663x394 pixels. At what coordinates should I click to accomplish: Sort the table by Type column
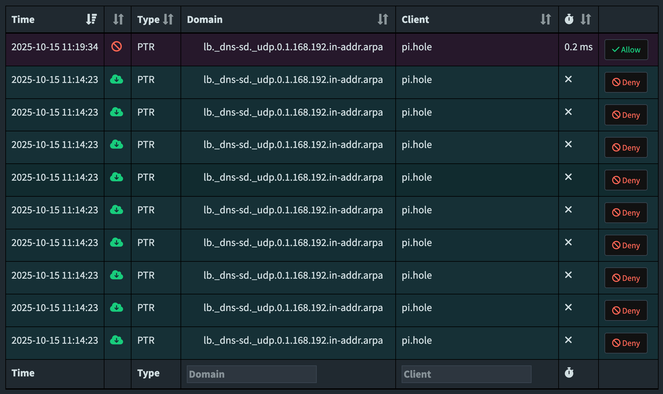(x=168, y=19)
